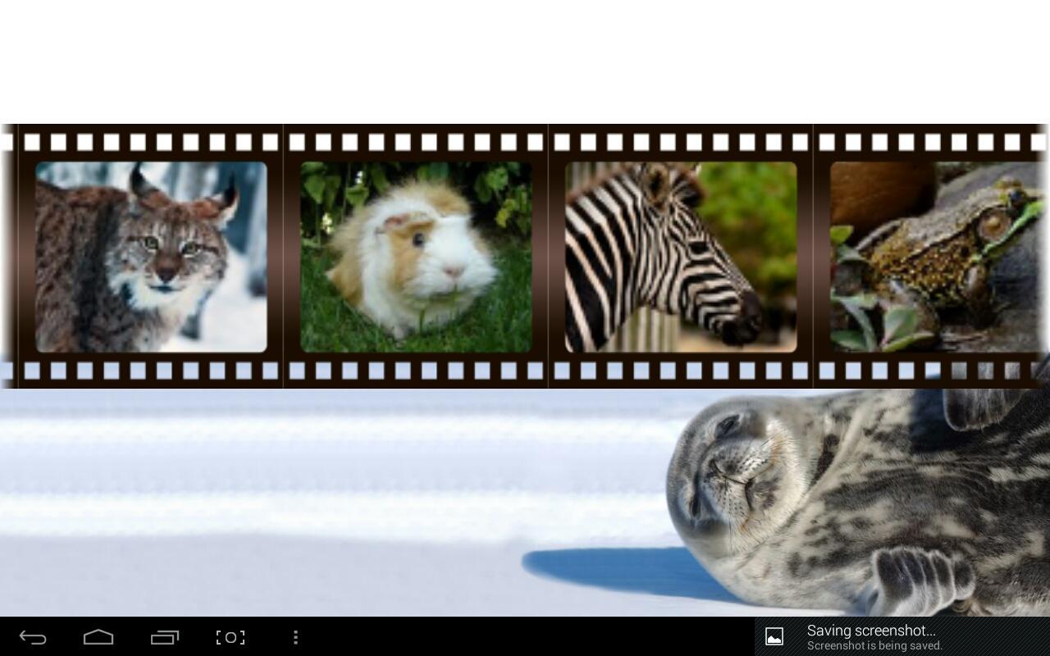Screen dimensions: 1050x656
Task: Tap the snowy area left of the seal
Action: 246,492
